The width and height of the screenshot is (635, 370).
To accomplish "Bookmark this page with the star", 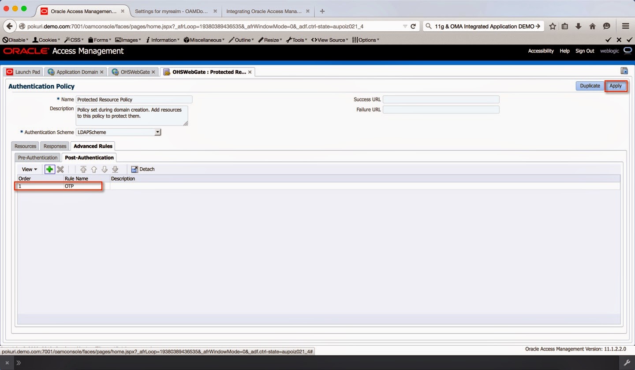I will pyautogui.click(x=552, y=26).
